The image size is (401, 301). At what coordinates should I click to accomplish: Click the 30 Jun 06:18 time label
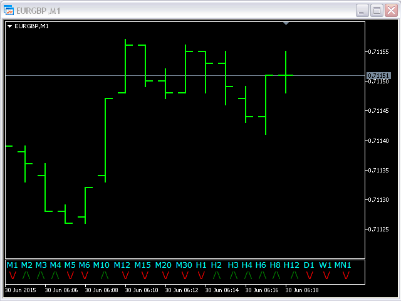[x=302, y=290]
